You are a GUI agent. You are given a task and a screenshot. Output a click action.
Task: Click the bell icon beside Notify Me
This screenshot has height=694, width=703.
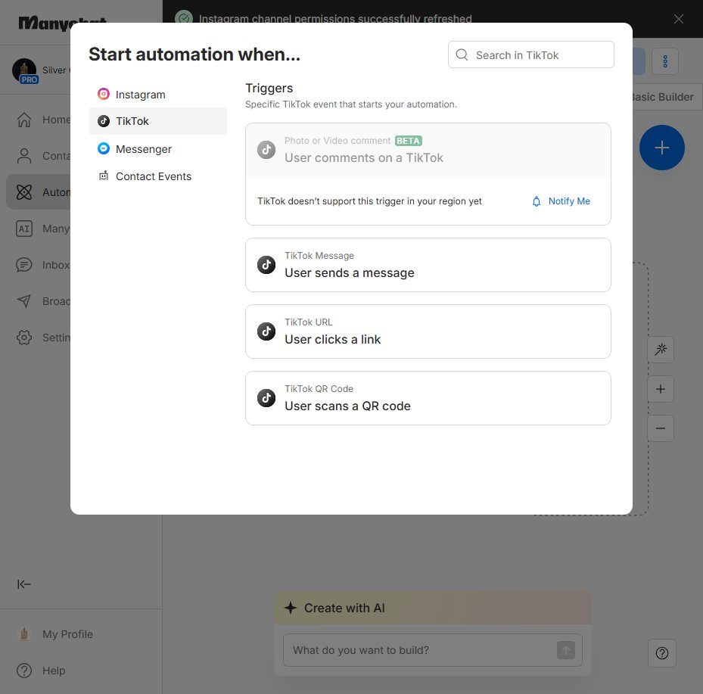point(537,201)
